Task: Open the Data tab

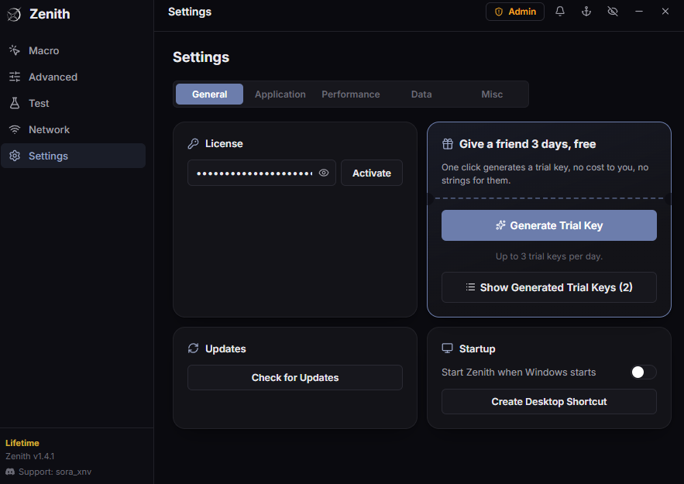Action: (x=421, y=94)
